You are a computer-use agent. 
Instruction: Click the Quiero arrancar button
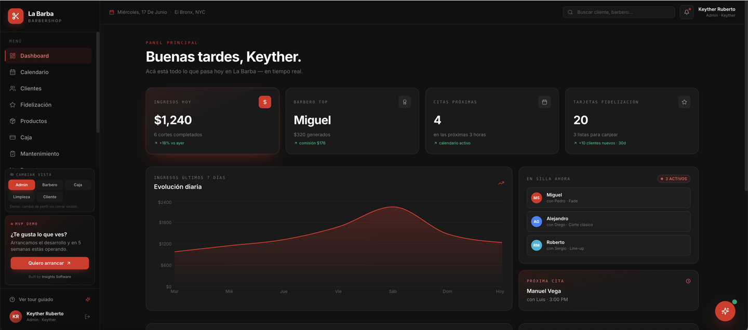pyautogui.click(x=50, y=263)
